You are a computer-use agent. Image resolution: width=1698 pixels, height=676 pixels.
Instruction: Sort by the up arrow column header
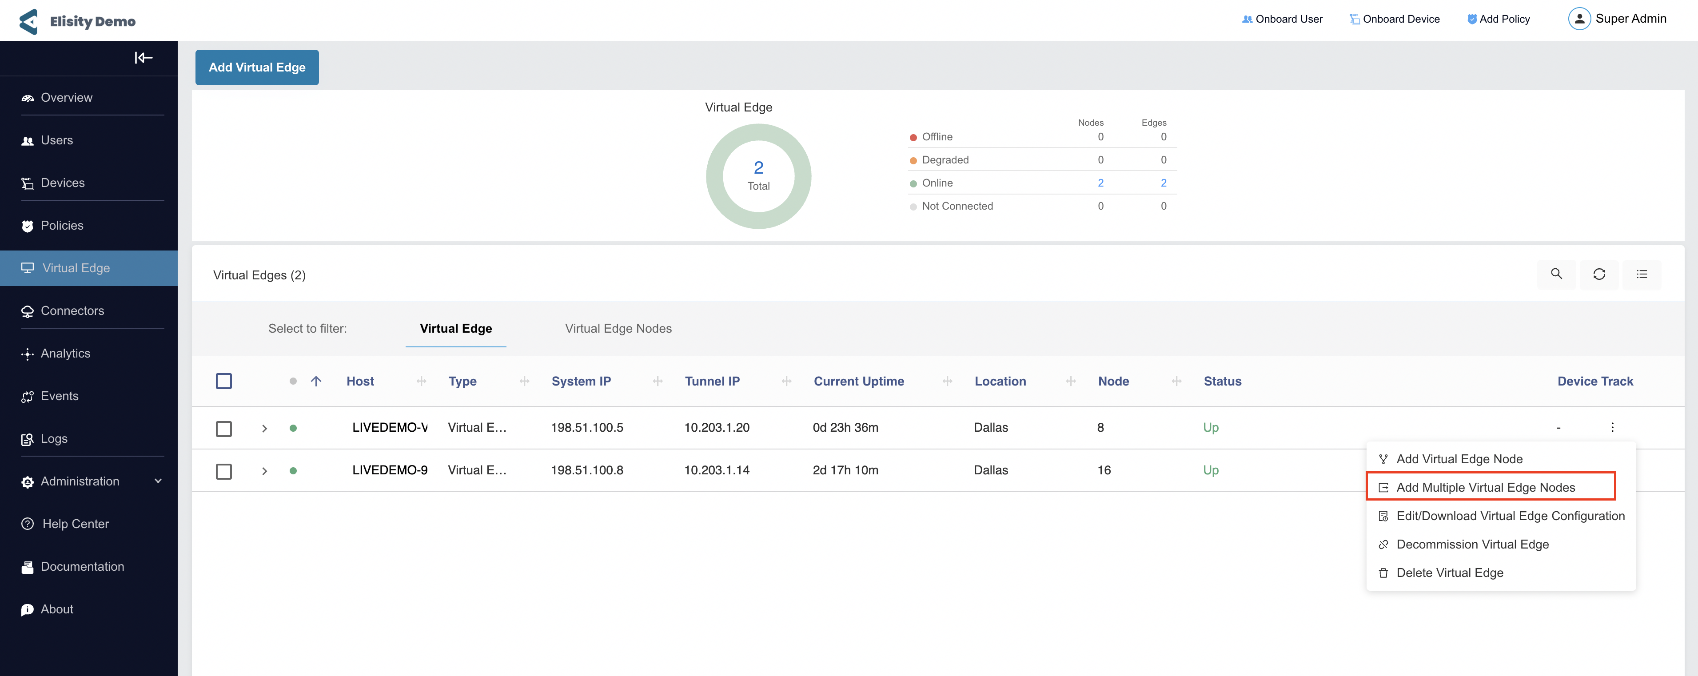[x=316, y=381]
